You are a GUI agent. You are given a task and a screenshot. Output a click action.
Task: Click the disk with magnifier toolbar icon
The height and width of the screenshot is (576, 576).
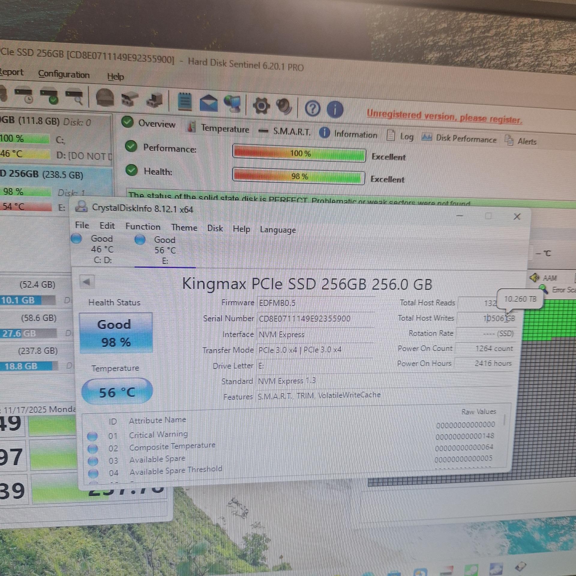pos(74,97)
